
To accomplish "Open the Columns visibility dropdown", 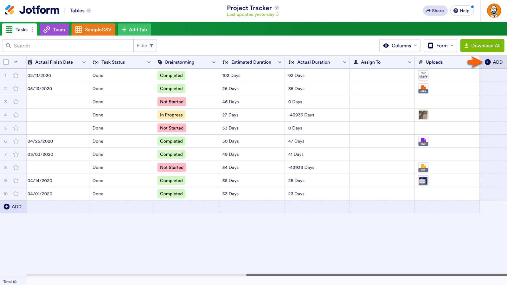I will tap(400, 46).
